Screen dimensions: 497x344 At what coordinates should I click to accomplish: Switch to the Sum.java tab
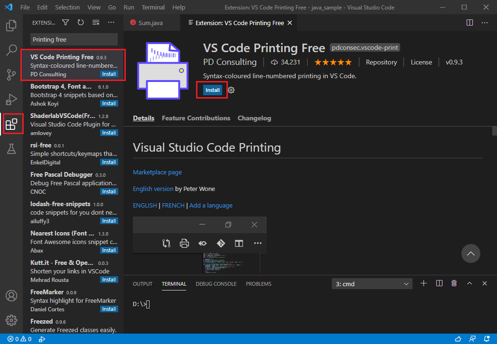coord(151,23)
